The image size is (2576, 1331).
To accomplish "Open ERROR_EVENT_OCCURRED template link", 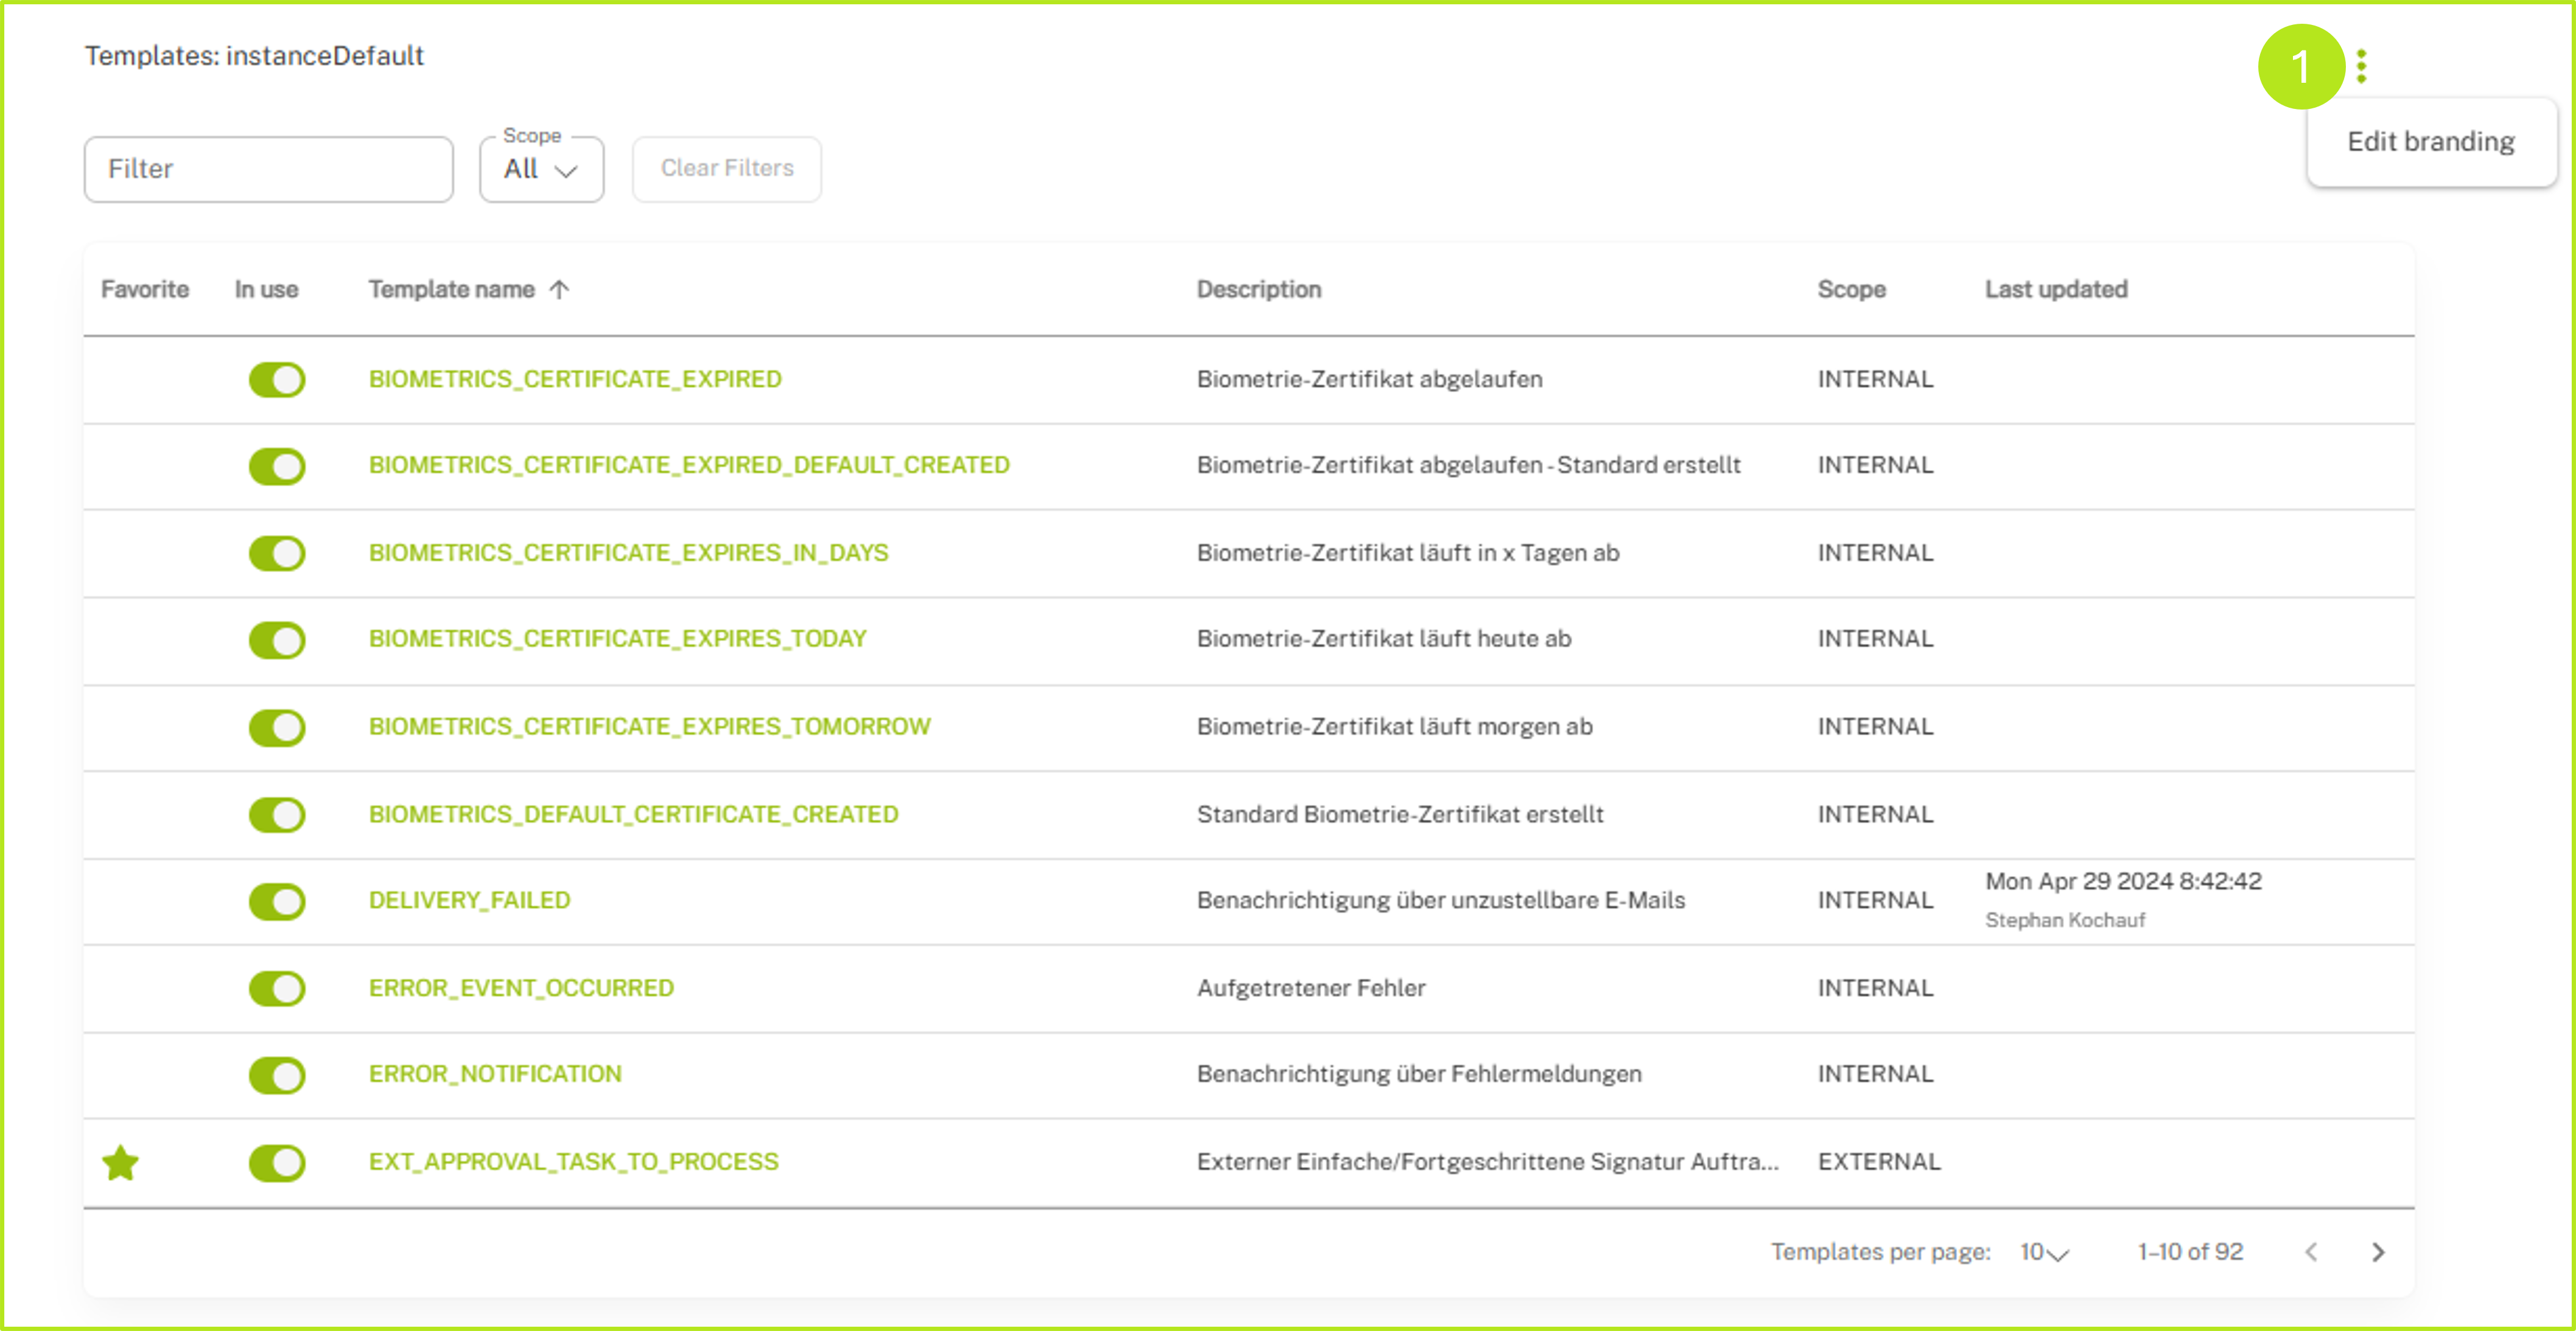I will (521, 988).
